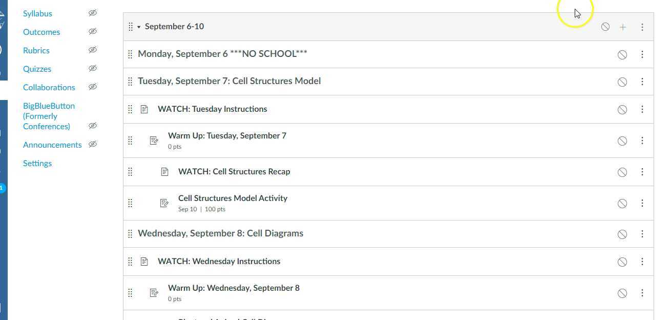Click the assignment icon beside Cell Structures Model Activity

(x=164, y=203)
